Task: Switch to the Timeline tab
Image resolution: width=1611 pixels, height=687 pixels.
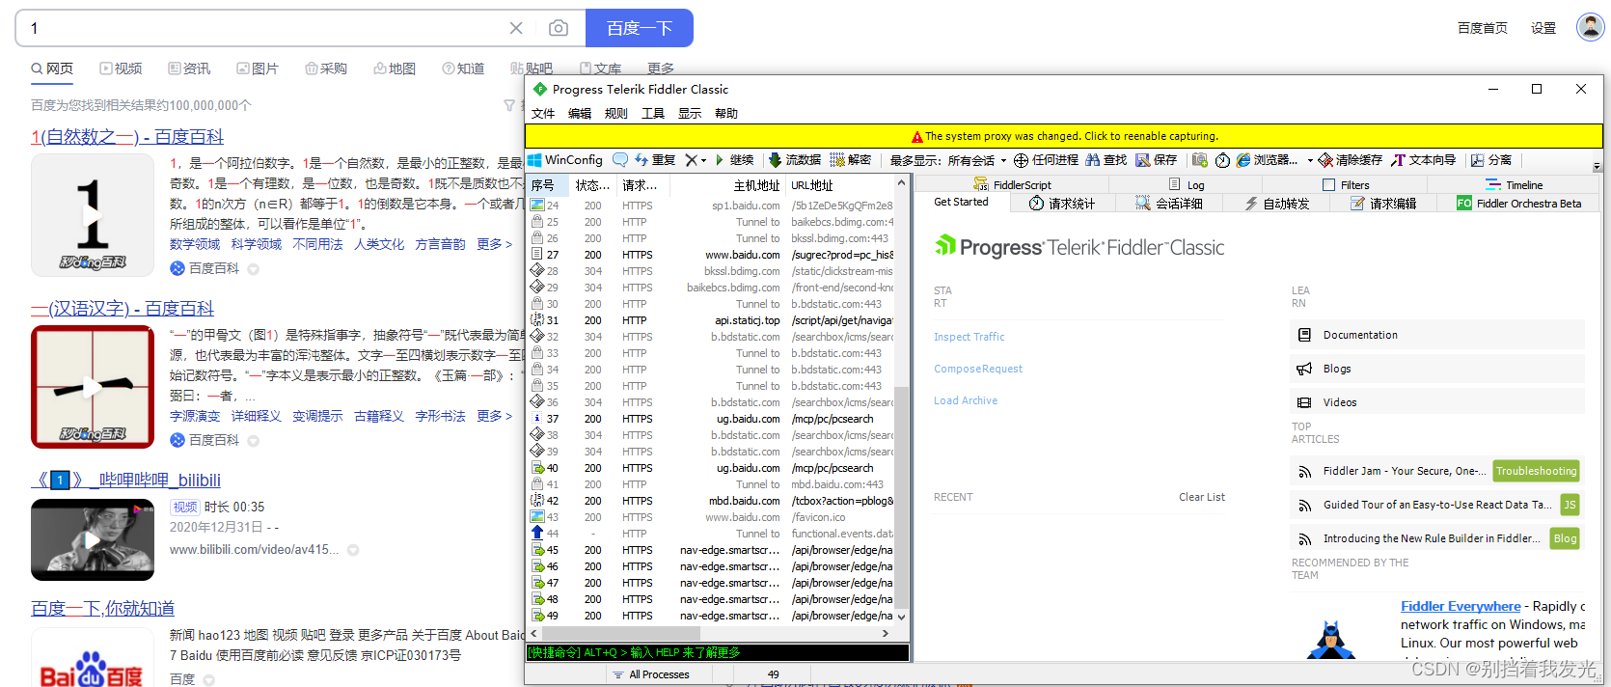Action: pyautogui.click(x=1515, y=185)
